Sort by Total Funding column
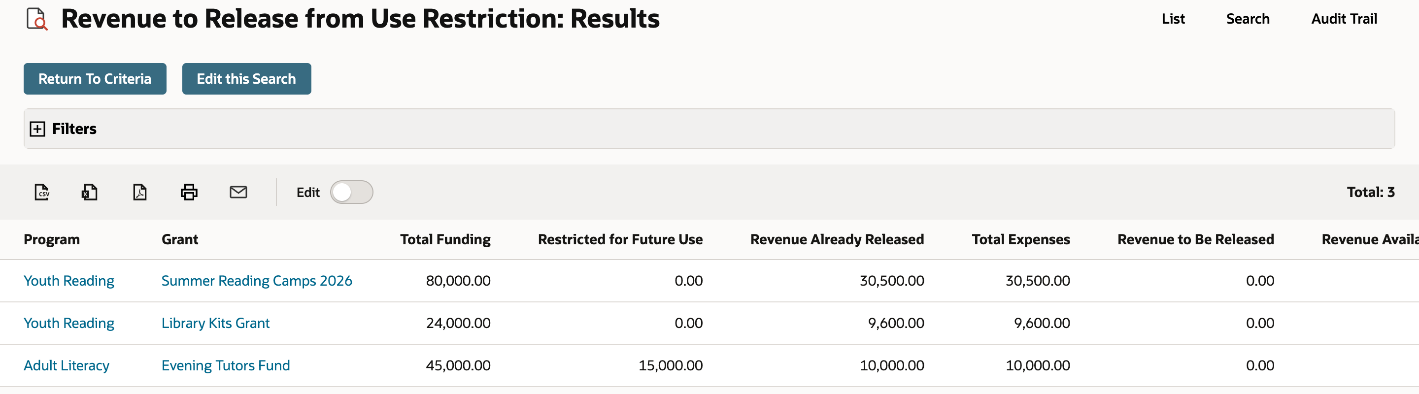 (445, 239)
